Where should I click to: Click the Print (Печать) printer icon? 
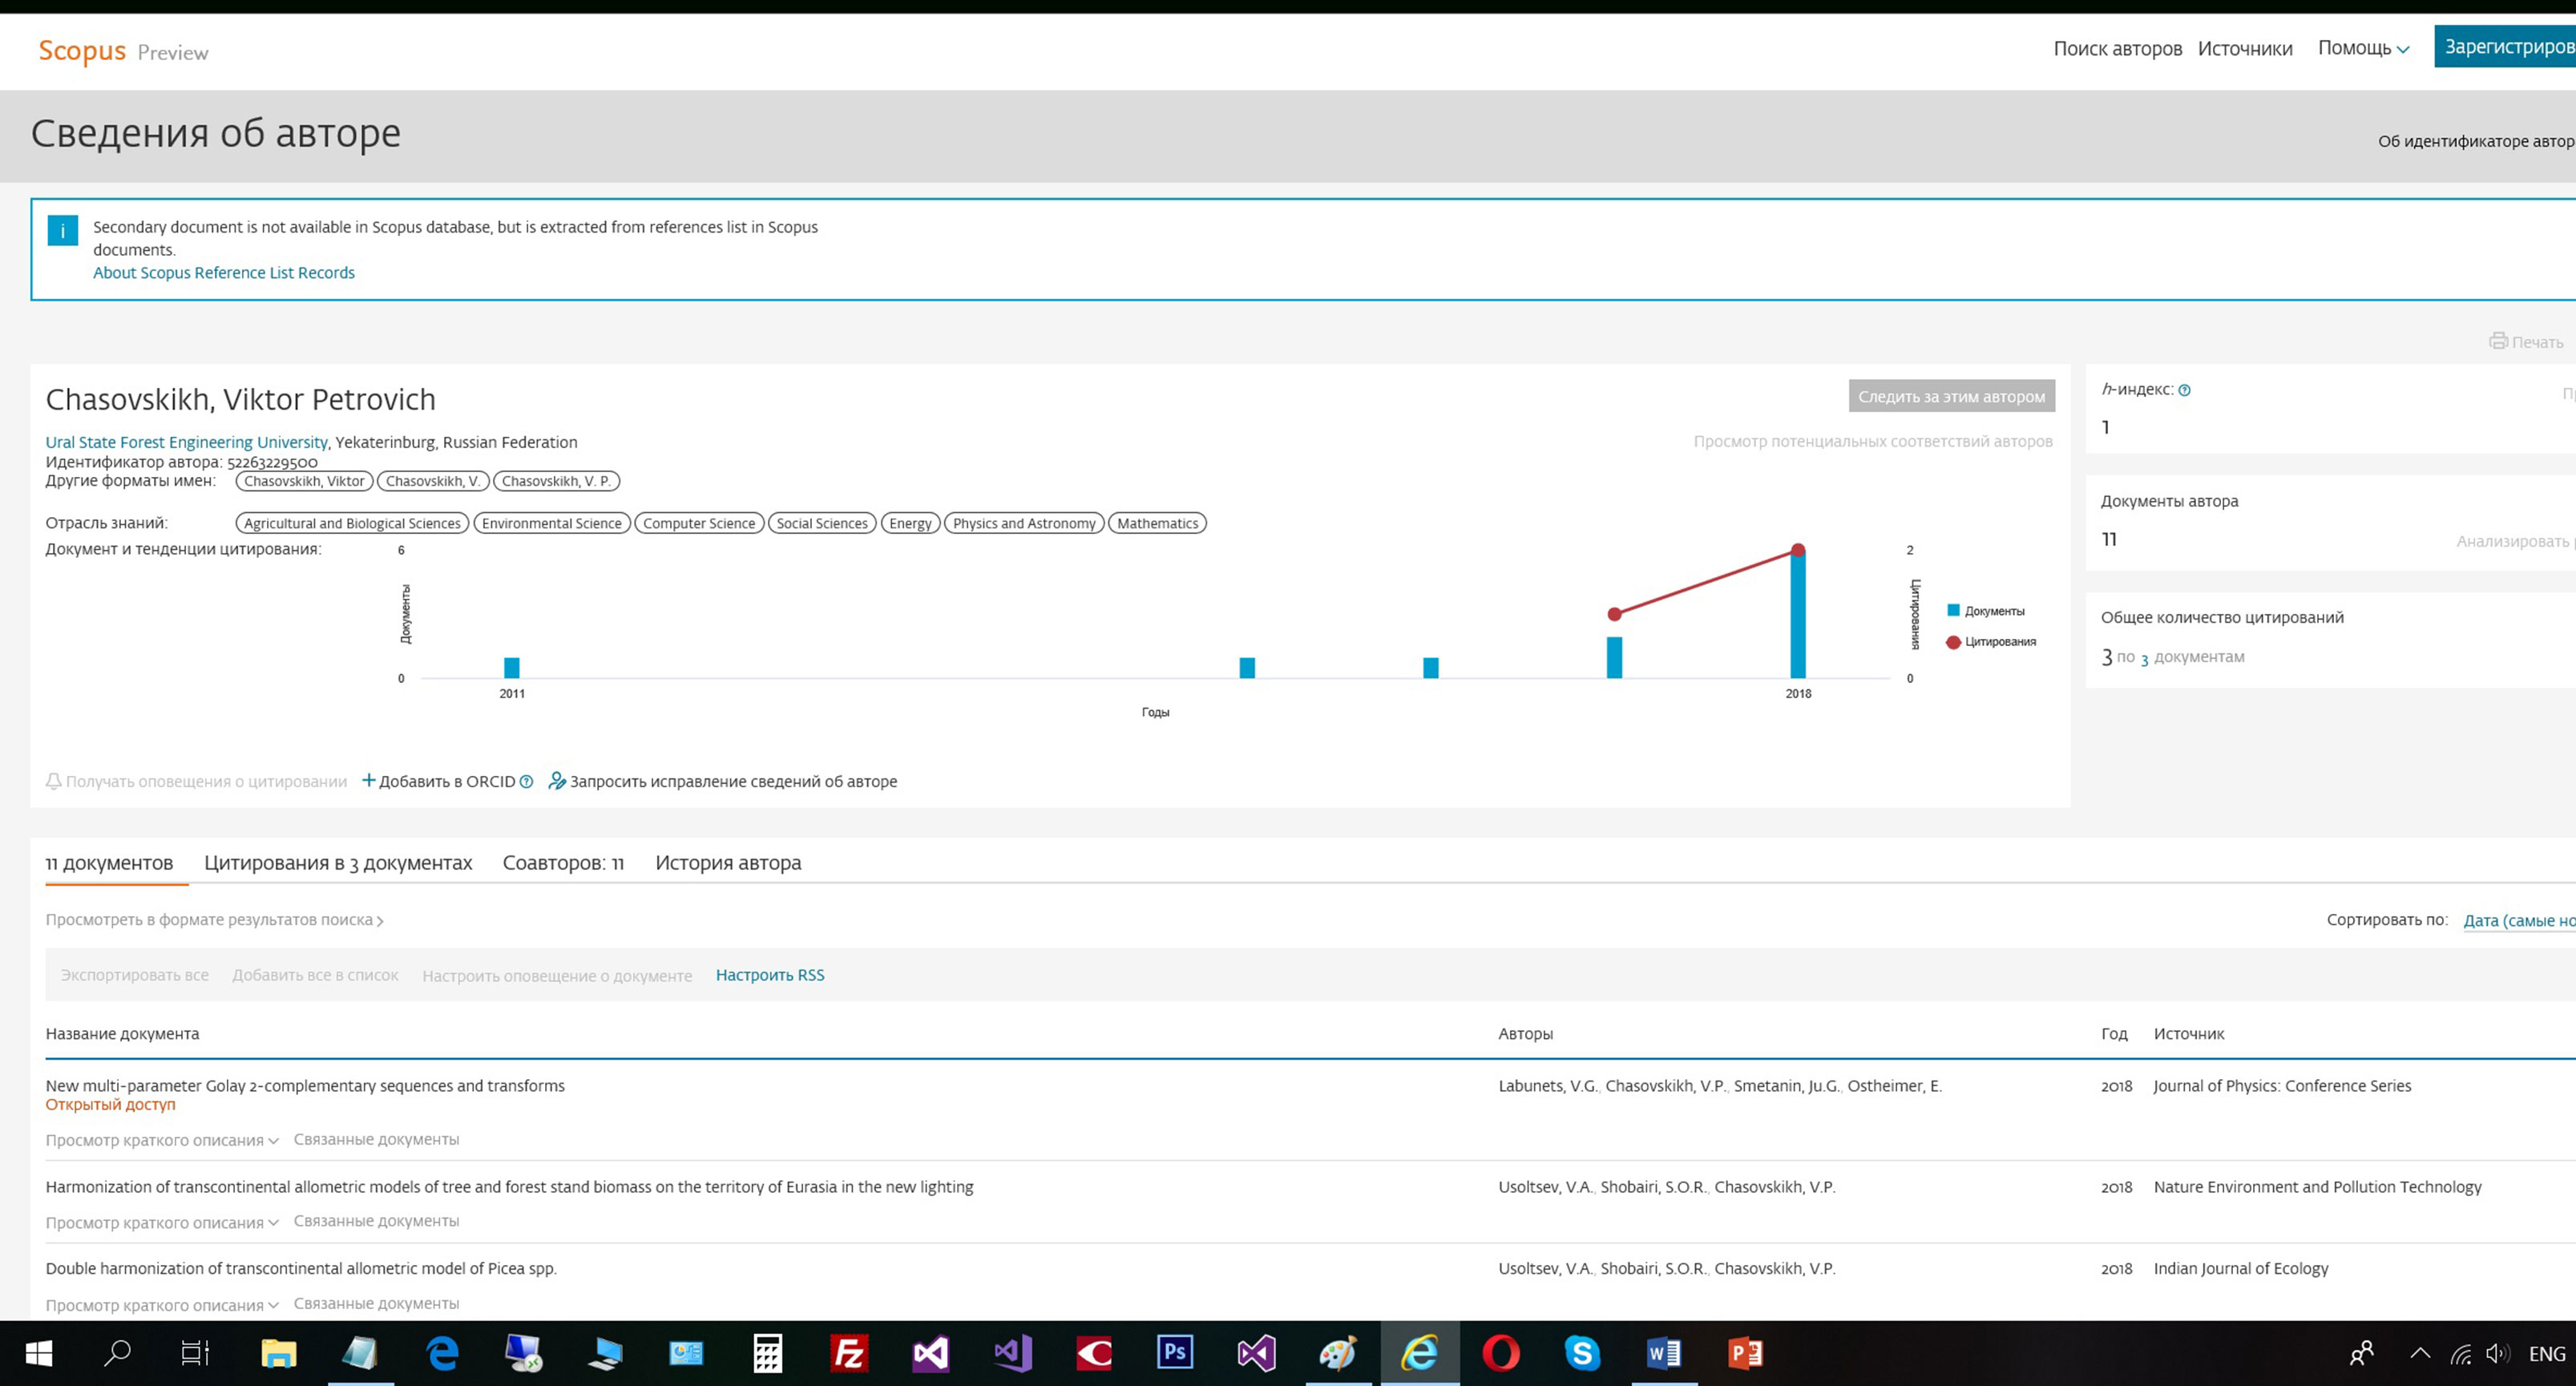(2498, 341)
